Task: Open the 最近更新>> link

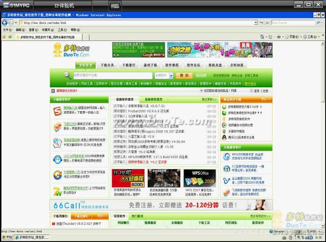Action: click(x=209, y=100)
